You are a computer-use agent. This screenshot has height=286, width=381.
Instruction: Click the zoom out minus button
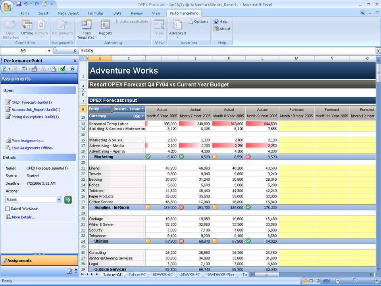click(337, 281)
